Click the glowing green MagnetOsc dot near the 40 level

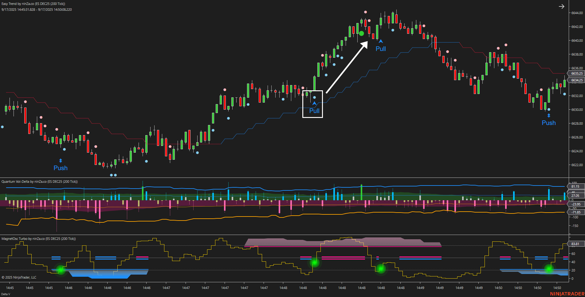(314, 263)
